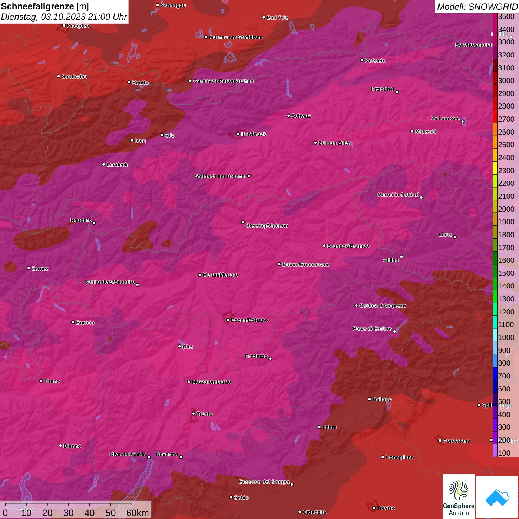Click the Cortina d'Ampezzo label
This screenshot has width=519, height=519.
tap(383, 305)
